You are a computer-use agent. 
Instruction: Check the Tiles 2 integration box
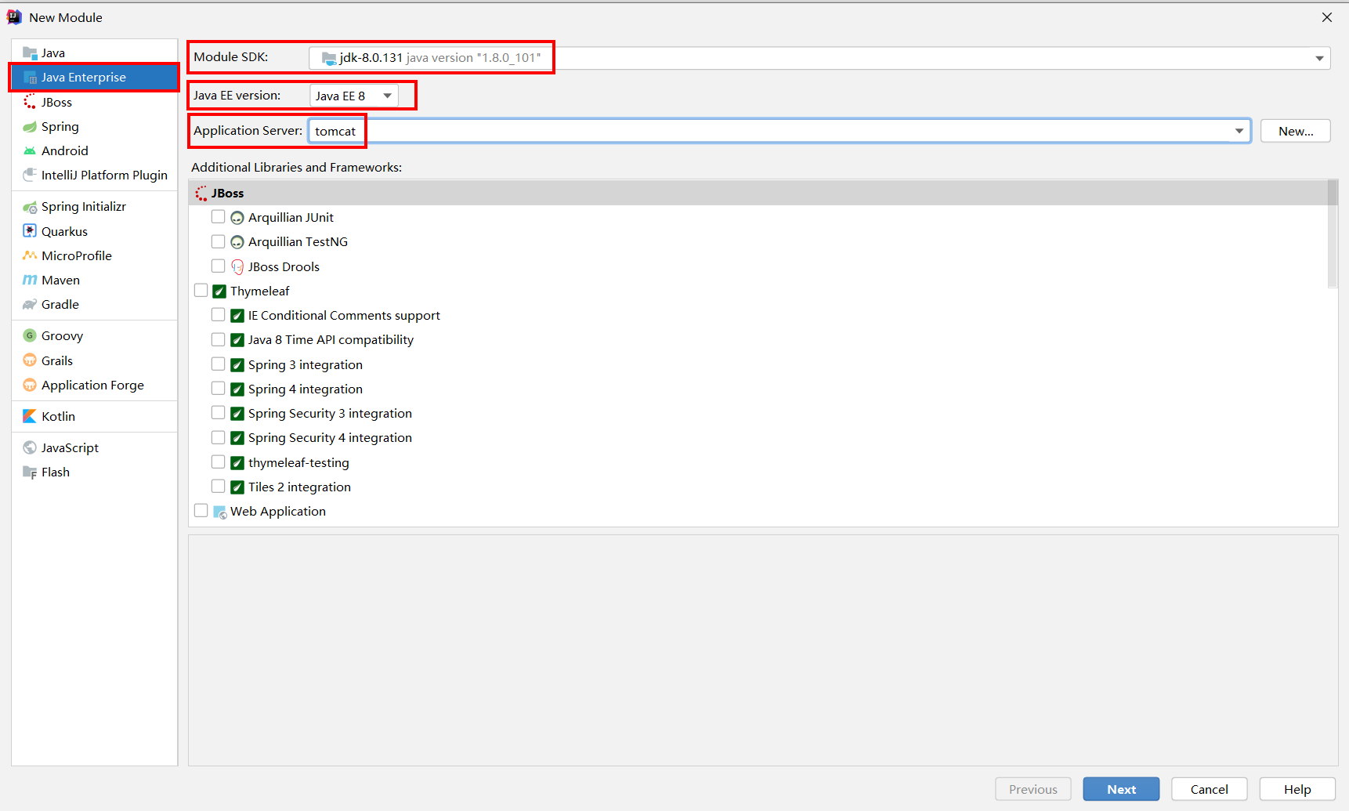click(219, 486)
